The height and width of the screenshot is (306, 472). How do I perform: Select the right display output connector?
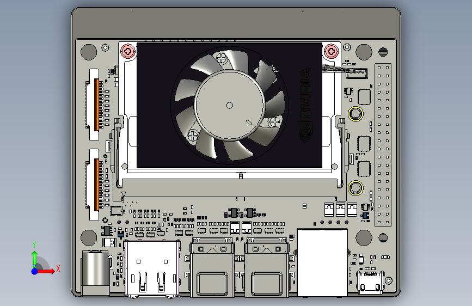[x=267, y=267]
